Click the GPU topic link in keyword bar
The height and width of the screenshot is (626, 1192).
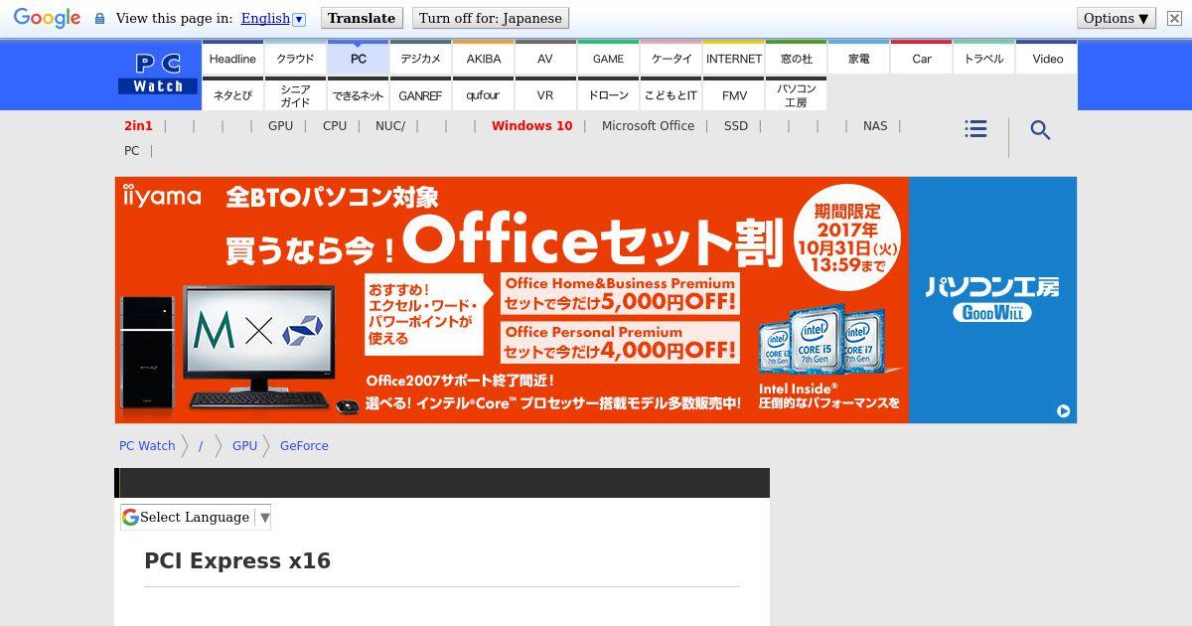280,126
